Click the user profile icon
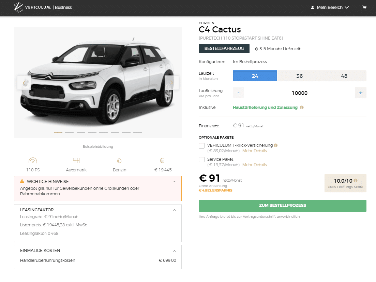The width and height of the screenshot is (376, 282). tap(313, 8)
